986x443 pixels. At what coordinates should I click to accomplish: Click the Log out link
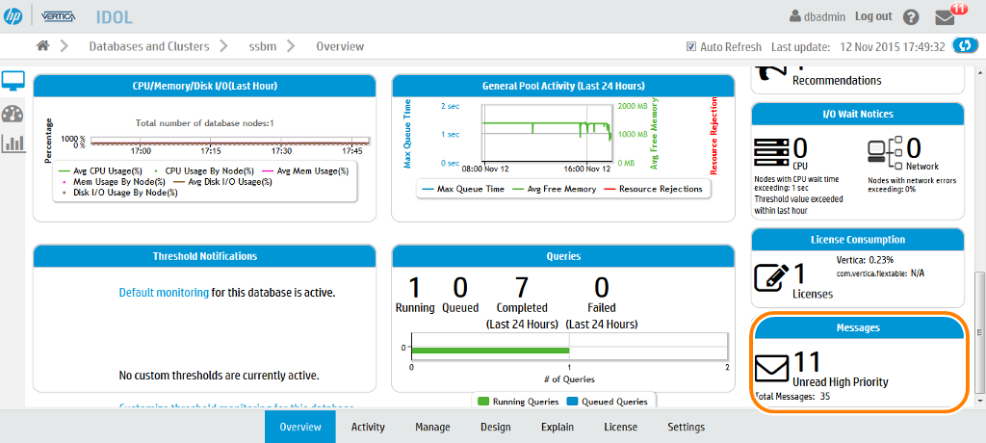873,16
